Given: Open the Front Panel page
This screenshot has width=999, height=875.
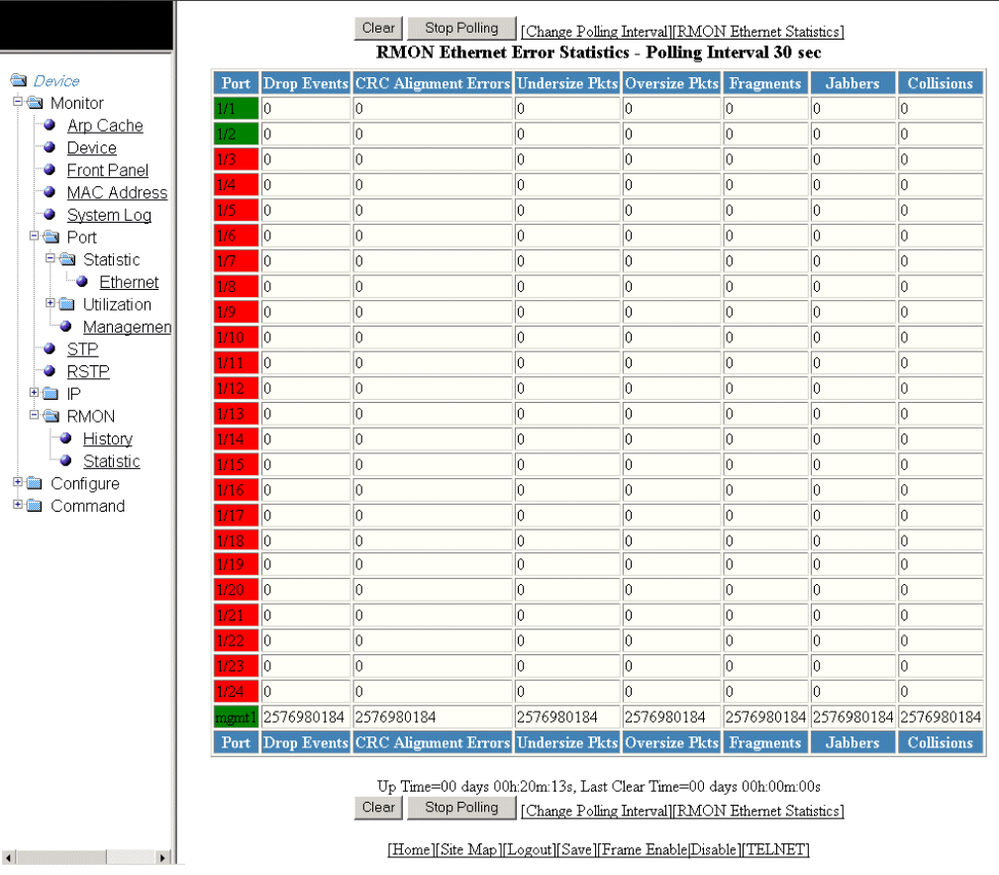Looking at the screenshot, I should 108,170.
